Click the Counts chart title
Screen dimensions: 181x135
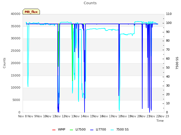point(90,3)
